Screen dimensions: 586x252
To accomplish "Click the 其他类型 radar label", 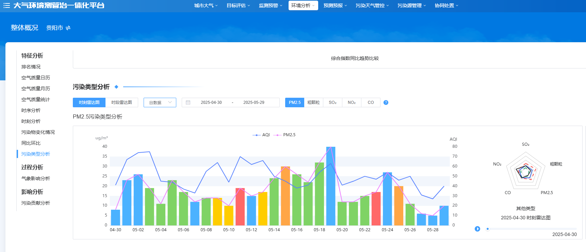I will click(x=526, y=208).
